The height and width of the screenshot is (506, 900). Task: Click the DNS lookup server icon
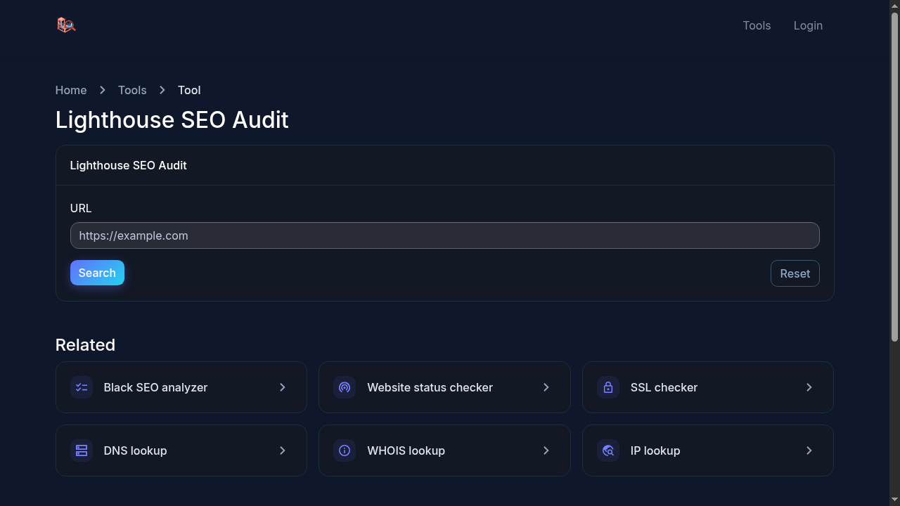click(x=82, y=450)
